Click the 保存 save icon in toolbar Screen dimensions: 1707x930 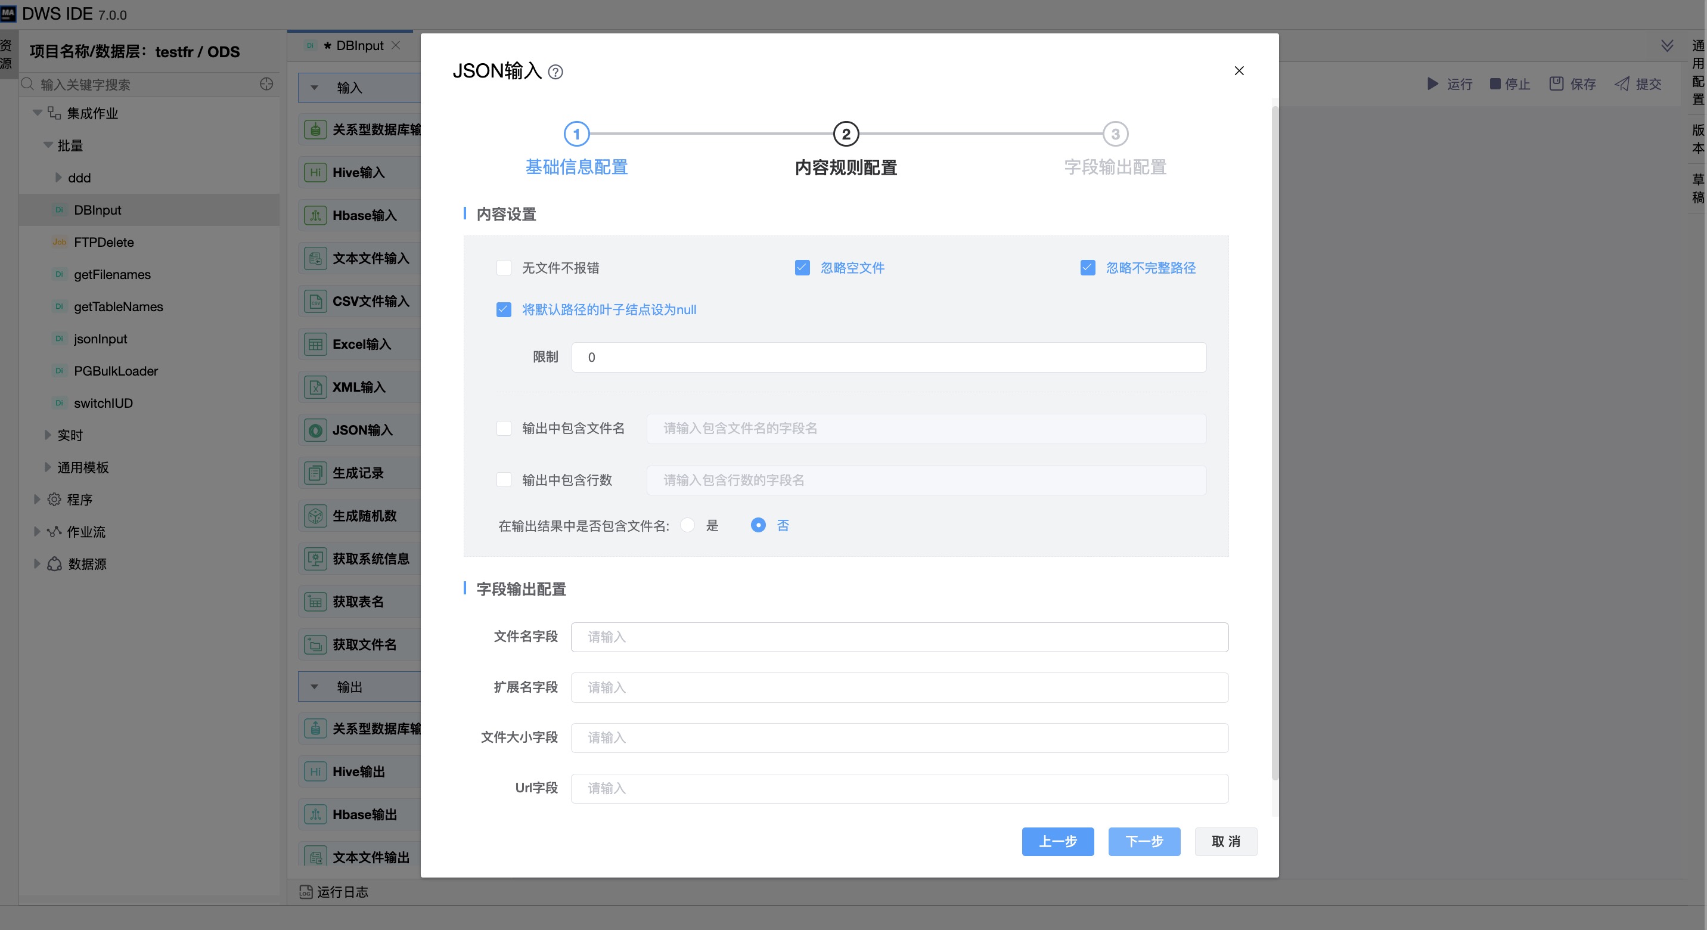pos(1556,83)
